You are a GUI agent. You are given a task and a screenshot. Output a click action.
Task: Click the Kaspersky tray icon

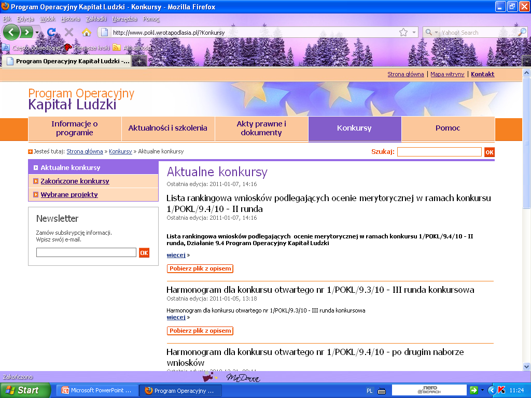pyautogui.click(x=501, y=390)
